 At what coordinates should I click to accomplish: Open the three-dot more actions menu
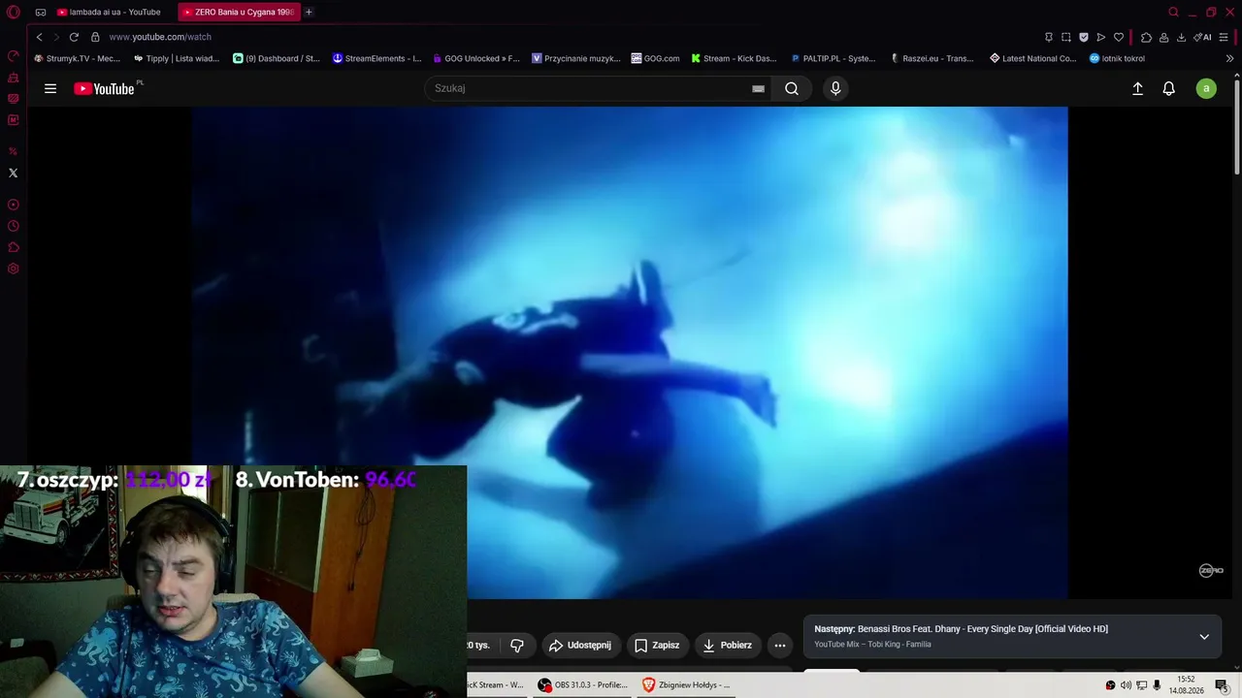pyautogui.click(x=780, y=646)
